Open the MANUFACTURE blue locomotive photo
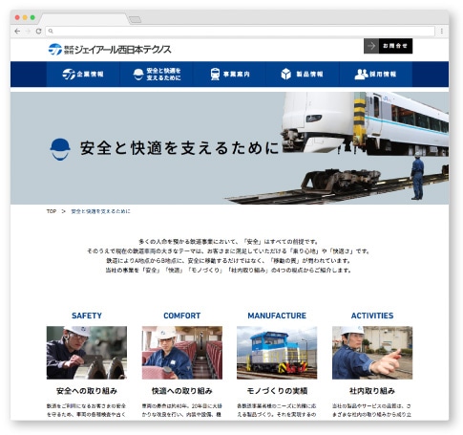This screenshot has height=435, width=463. [x=277, y=353]
